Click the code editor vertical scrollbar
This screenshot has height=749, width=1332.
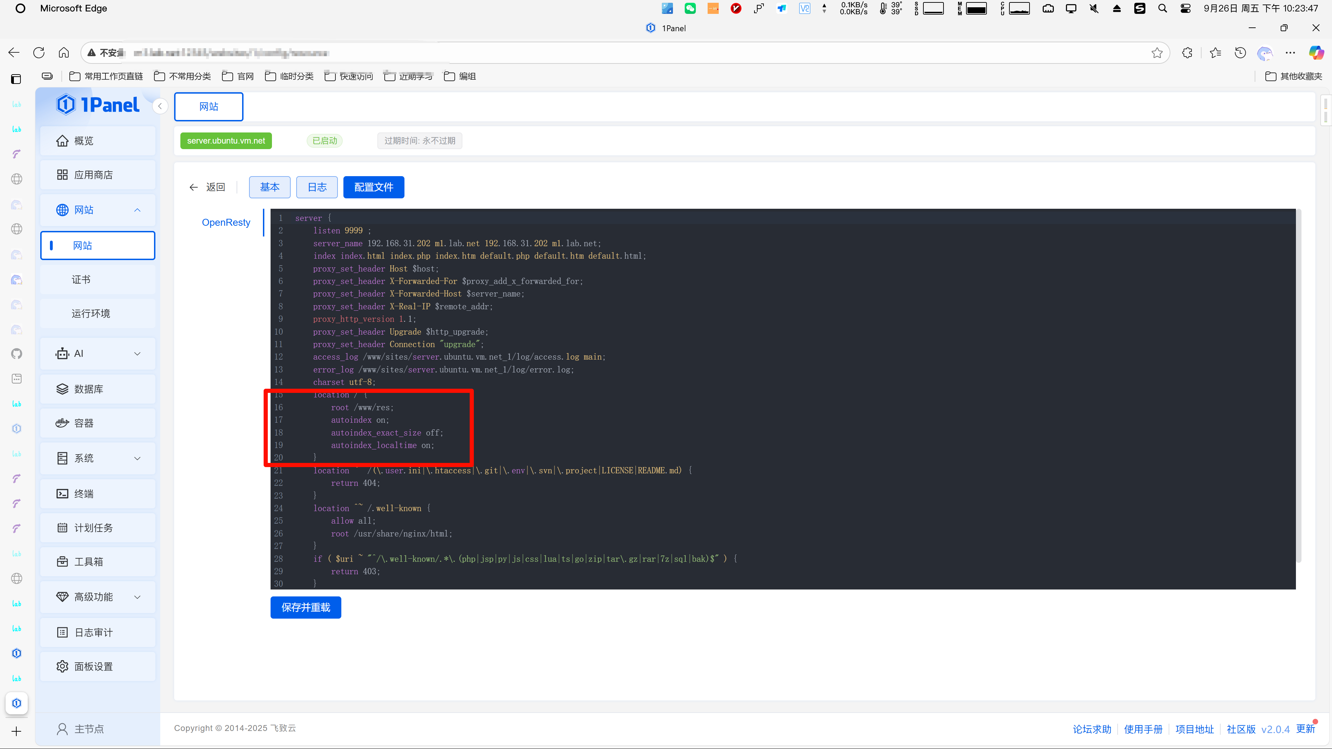click(x=1298, y=385)
